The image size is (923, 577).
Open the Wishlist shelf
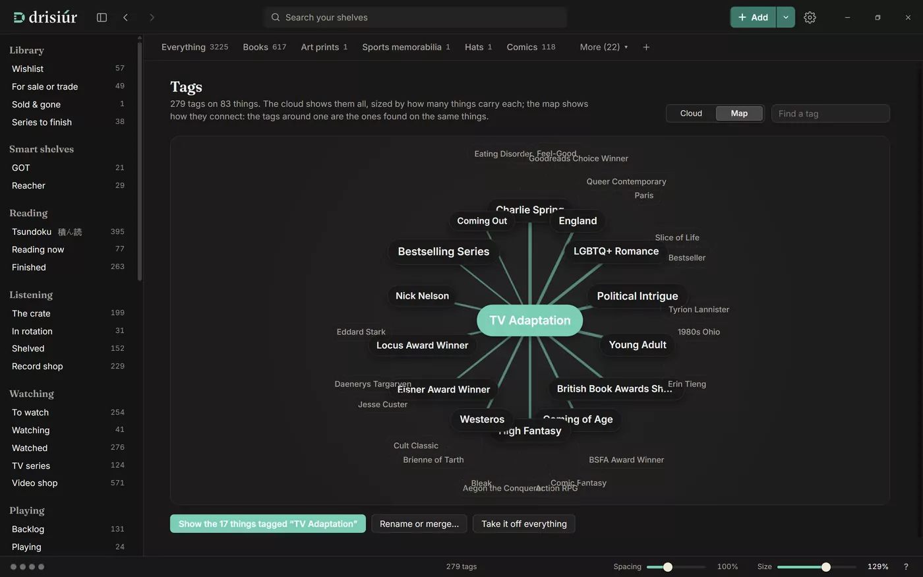[69, 69]
